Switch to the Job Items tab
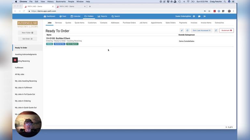The image size is (250, 140). 143,23
